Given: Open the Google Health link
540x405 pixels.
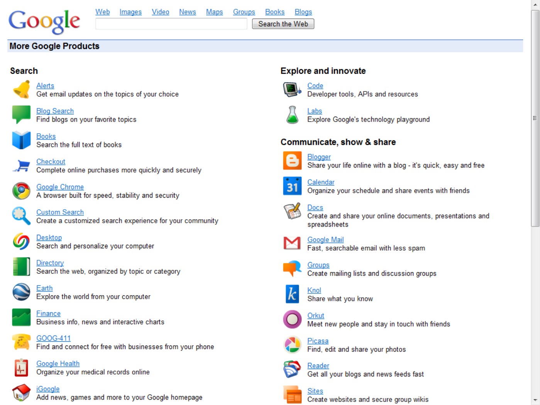Looking at the screenshot, I should point(58,363).
